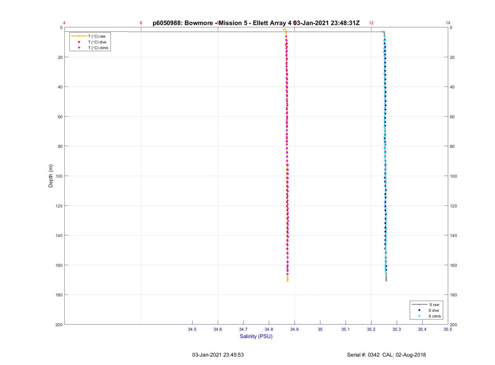The image size is (495, 365).
Task: Click the "Salinity (PSU)" axis label
Action: 256,336
